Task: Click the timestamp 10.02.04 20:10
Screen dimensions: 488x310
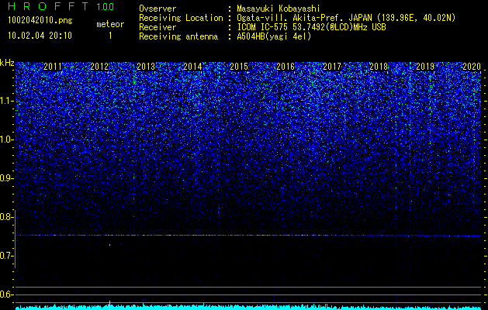Action: (40, 36)
